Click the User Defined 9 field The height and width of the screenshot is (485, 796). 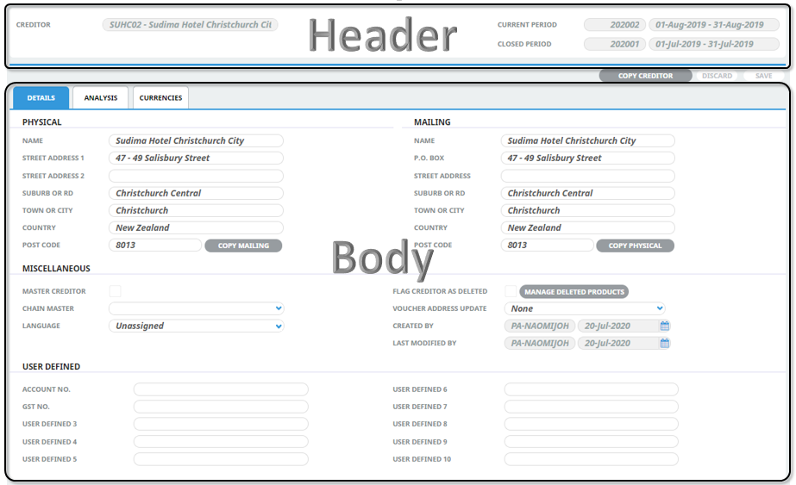[x=592, y=442]
